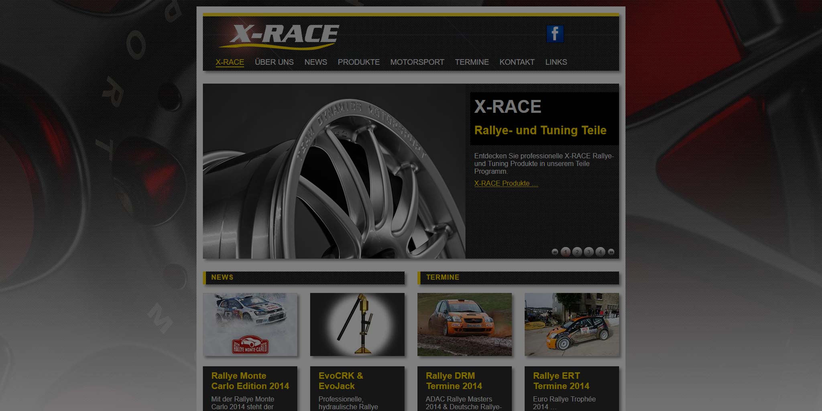Go to the NEWS menu item
This screenshot has height=411, width=822.
point(315,62)
